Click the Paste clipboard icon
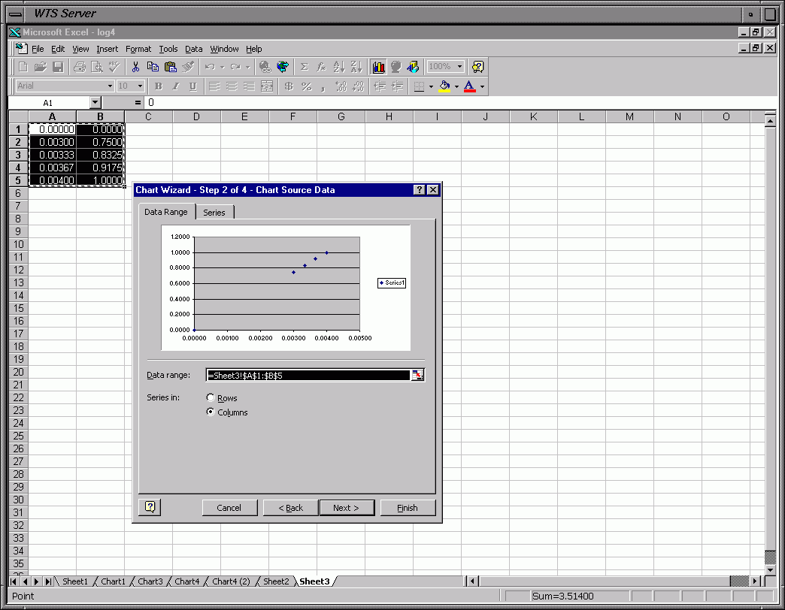Viewport: 785px width, 610px height. click(171, 67)
